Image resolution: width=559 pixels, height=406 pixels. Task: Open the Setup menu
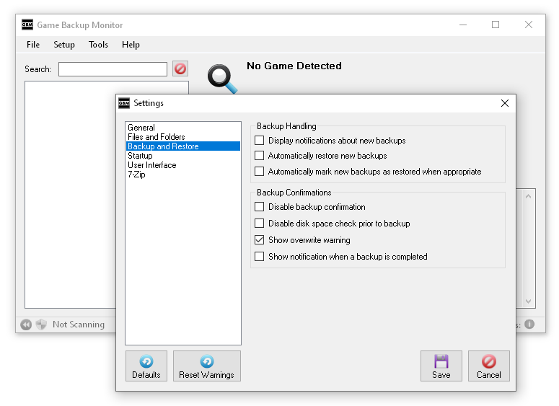click(x=64, y=45)
